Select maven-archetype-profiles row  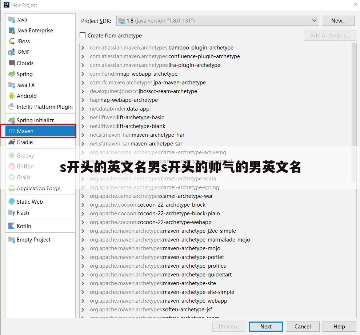tap(215, 266)
